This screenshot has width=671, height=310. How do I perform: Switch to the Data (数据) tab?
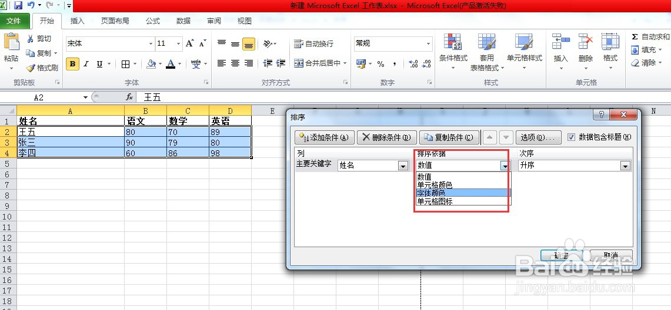pyautogui.click(x=183, y=21)
